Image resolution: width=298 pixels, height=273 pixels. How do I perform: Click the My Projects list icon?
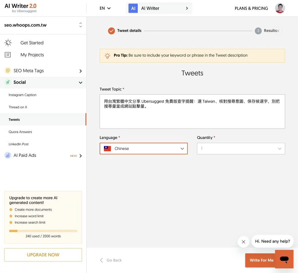coord(8,55)
